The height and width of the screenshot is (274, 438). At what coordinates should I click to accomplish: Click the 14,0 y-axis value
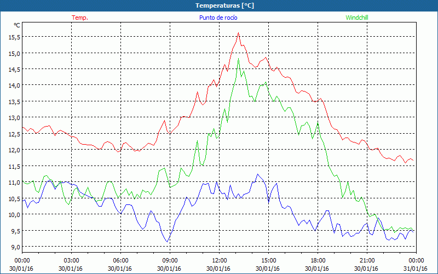coord(13,85)
